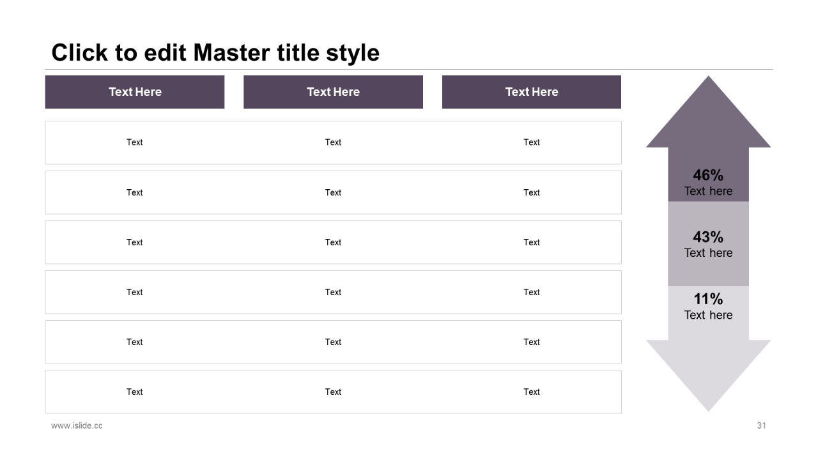The width and height of the screenshot is (818, 460).
Task: Click the 11% label in the arrow
Action: 708,299
